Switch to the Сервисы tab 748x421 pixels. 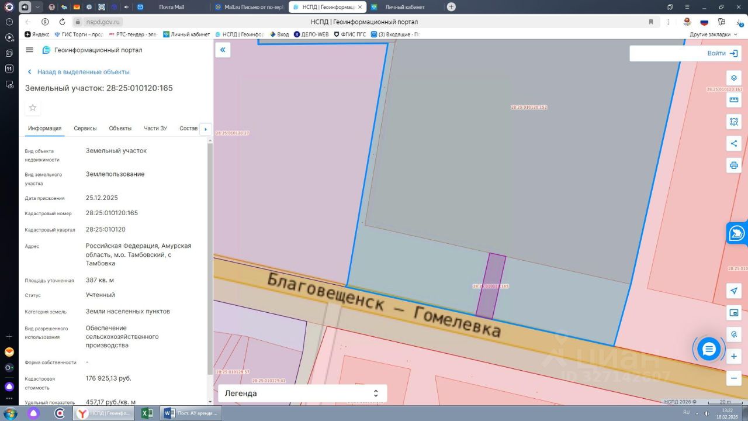click(85, 129)
